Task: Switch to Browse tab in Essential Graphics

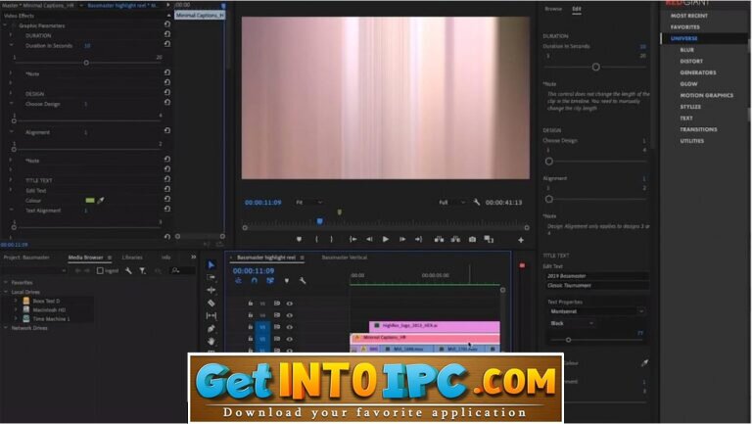Action: click(553, 9)
